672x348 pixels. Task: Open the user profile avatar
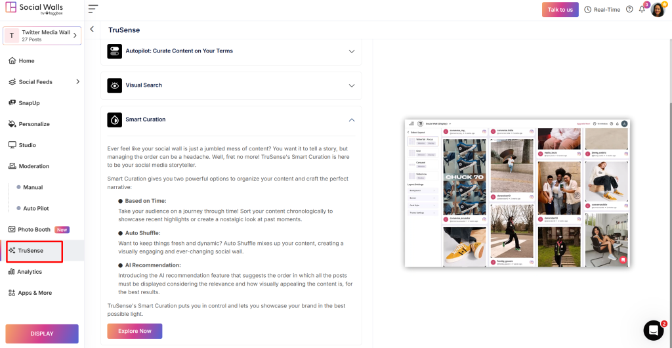tap(658, 9)
